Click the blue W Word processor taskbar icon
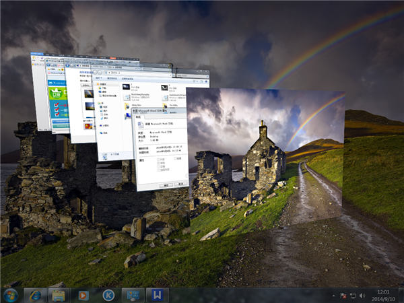The height and width of the screenshot is (303, 404). tap(157, 295)
